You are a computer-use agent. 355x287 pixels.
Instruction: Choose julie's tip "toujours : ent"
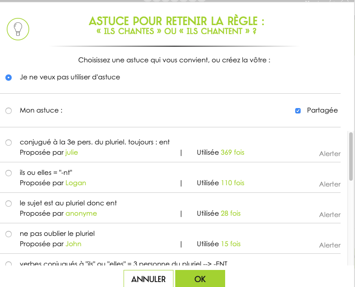click(9, 143)
